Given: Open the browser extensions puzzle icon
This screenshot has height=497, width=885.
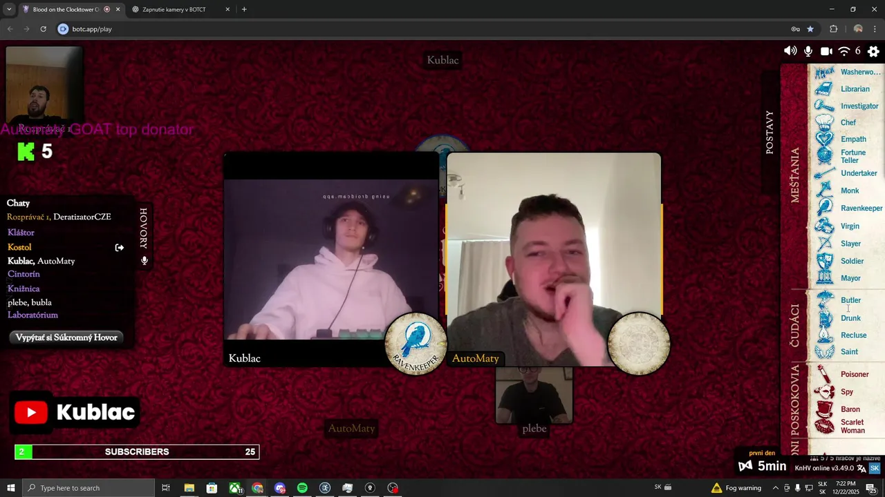Looking at the screenshot, I should (833, 29).
